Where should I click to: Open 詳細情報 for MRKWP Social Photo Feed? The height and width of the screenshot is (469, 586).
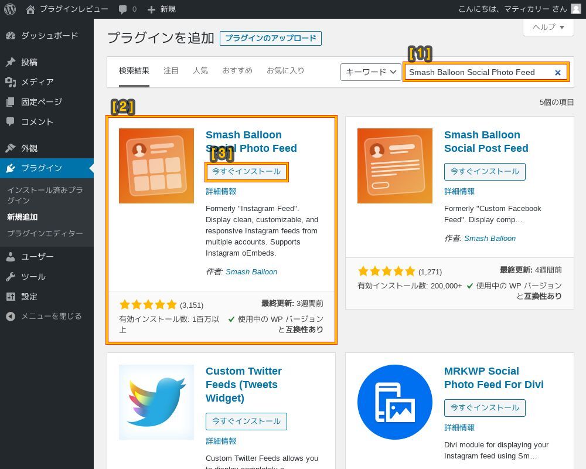click(x=459, y=428)
